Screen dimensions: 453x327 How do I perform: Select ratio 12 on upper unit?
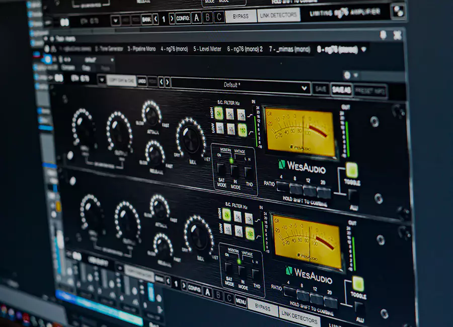pos(310,191)
